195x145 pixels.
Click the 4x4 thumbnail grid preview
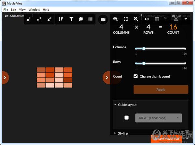[55, 77]
